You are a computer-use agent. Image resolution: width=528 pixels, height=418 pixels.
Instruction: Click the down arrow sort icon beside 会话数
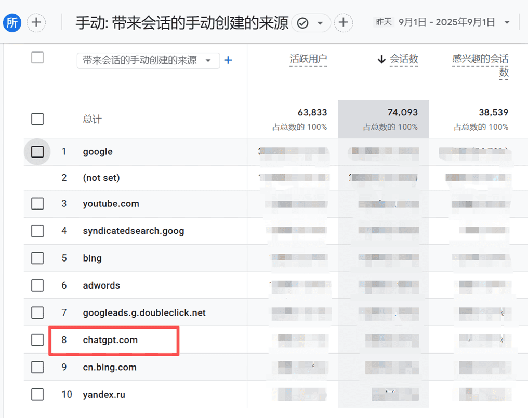pos(382,59)
